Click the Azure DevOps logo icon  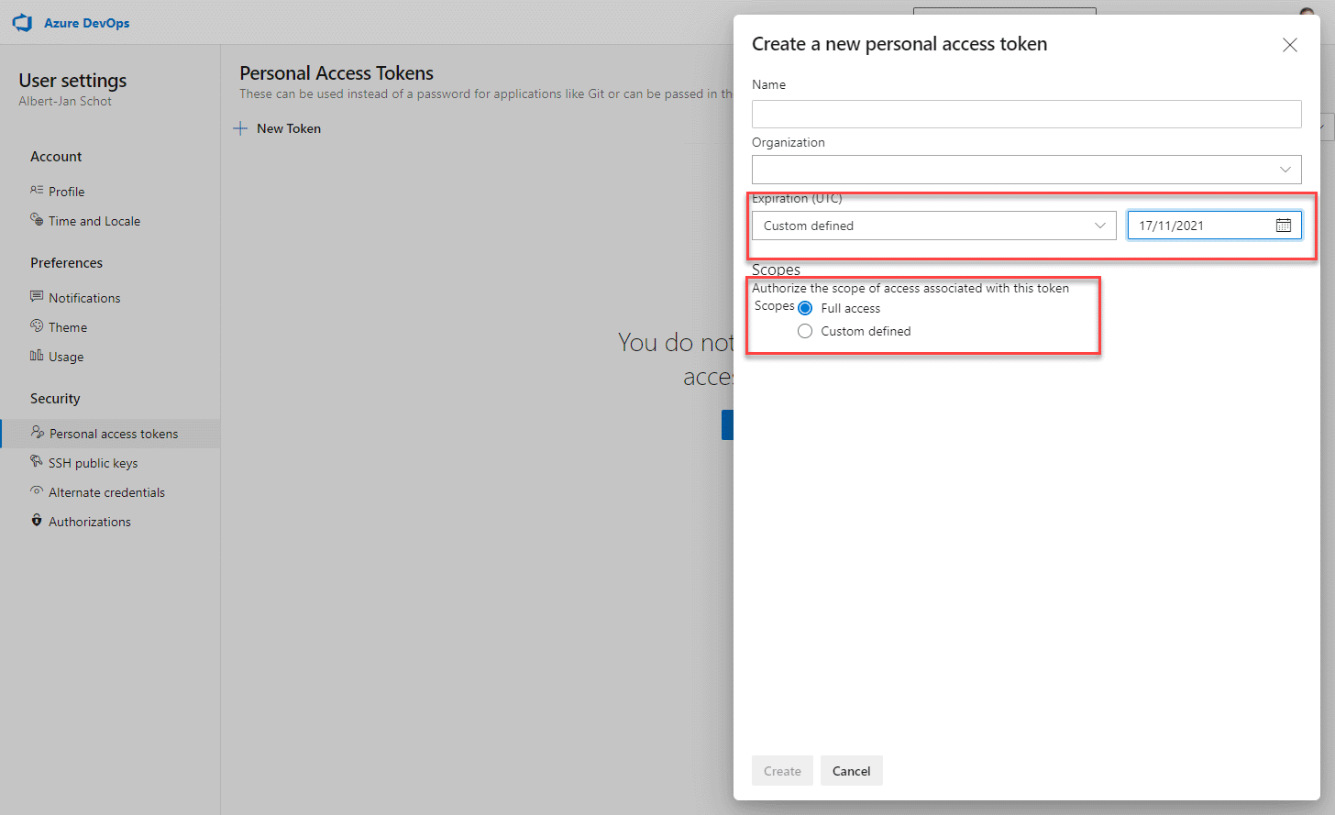(23, 23)
